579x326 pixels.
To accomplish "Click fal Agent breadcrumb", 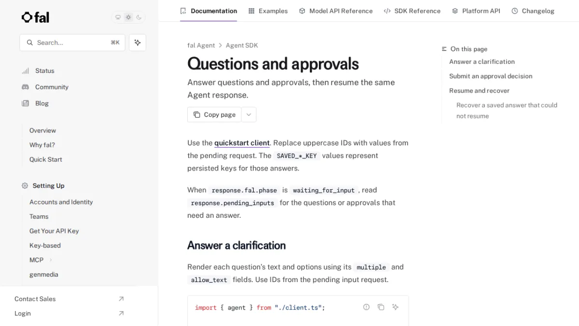I will (201, 45).
